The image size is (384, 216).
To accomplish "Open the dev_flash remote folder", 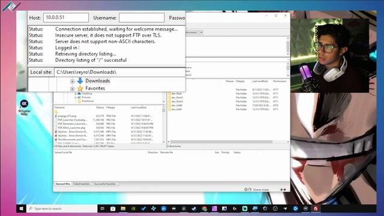I will (176, 94).
